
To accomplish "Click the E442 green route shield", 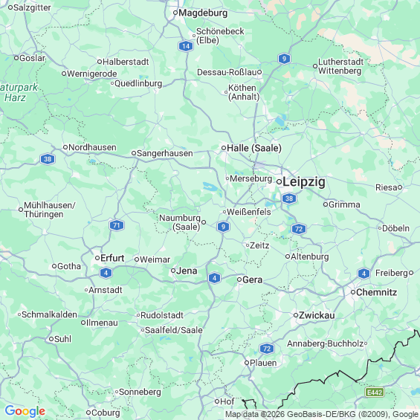I will (x=375, y=392).
